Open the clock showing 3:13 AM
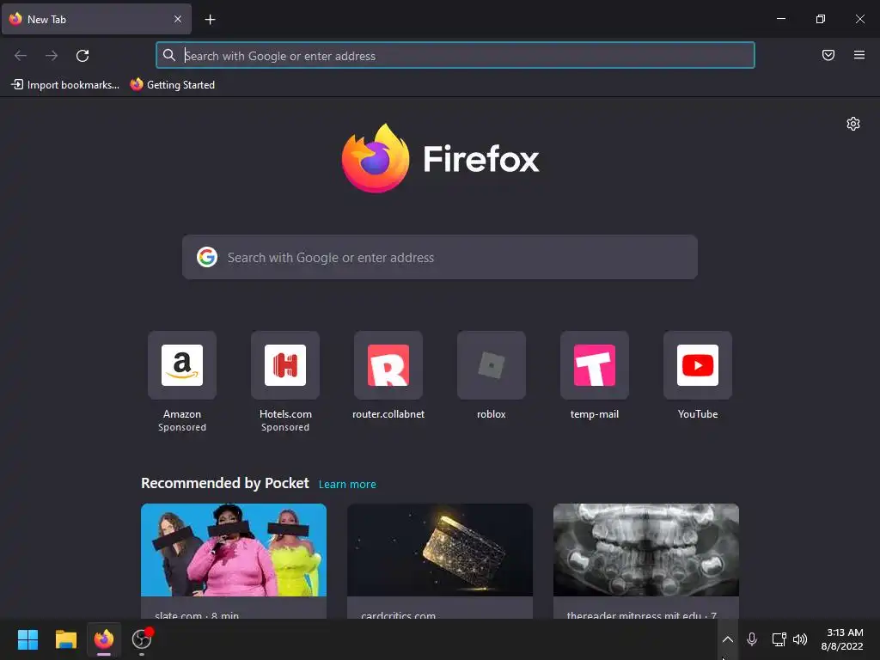Viewport: 880px width, 660px height. click(x=842, y=639)
